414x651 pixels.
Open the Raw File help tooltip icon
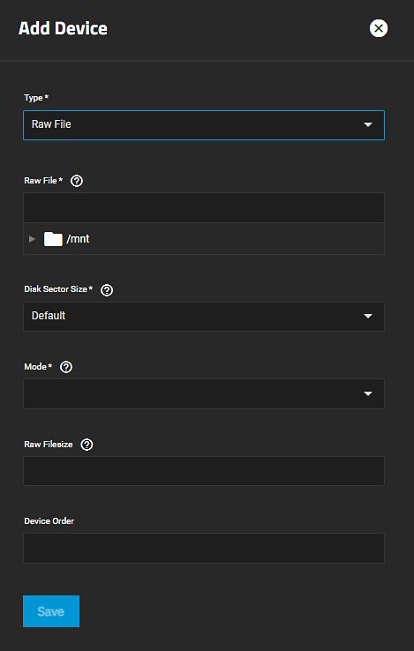pyautogui.click(x=77, y=181)
